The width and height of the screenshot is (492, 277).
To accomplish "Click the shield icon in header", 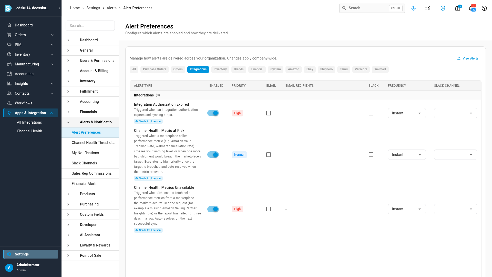I will [443, 8].
